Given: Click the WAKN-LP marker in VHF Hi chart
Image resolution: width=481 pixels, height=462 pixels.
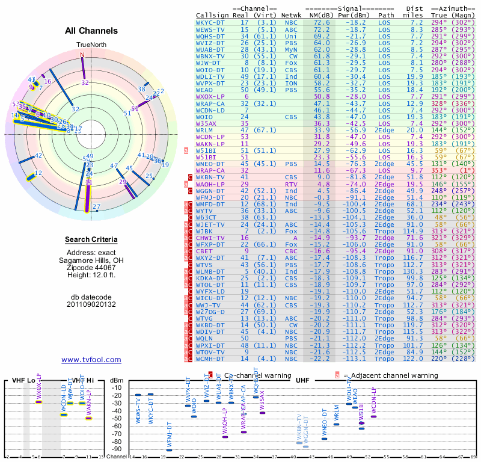Looking at the screenshot, I should pyautogui.click(x=88, y=418).
